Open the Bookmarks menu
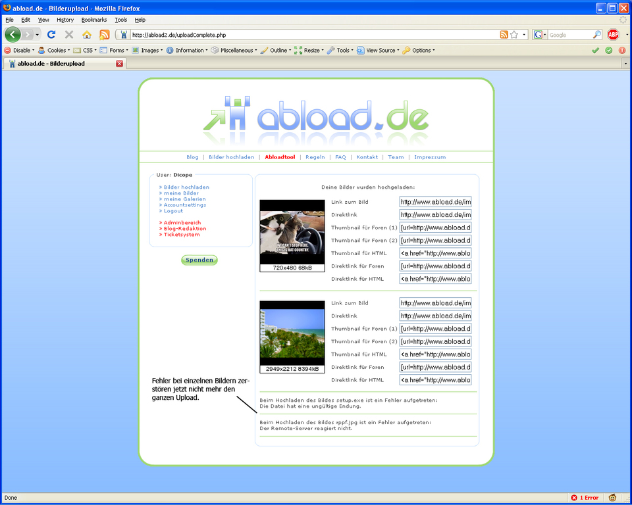Screen dimensions: 632x505 coord(94,20)
